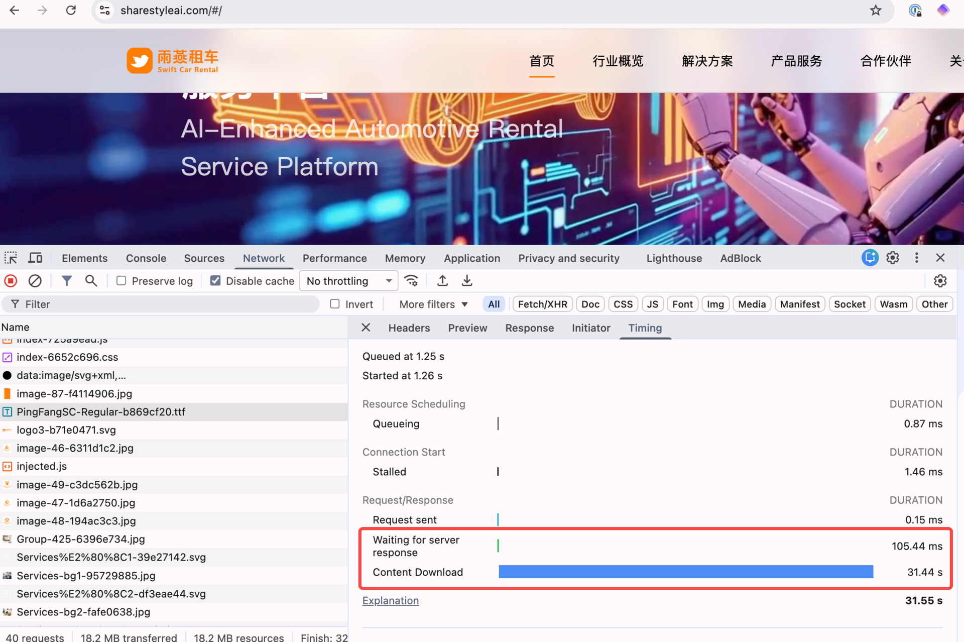Open the No throttling dropdown
964x642 pixels.
point(348,281)
